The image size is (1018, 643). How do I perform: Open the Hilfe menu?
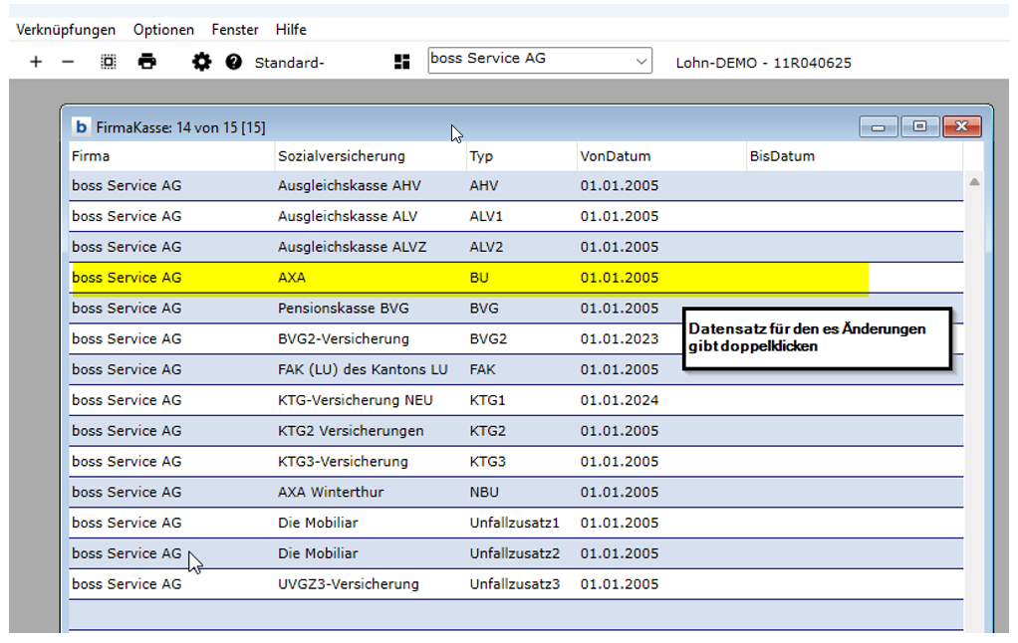pos(291,30)
